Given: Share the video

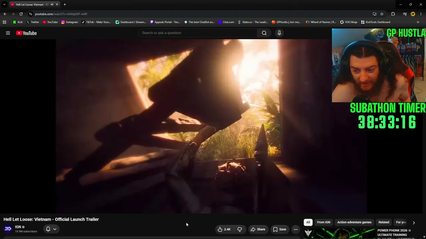Looking at the screenshot, I should point(258,229).
